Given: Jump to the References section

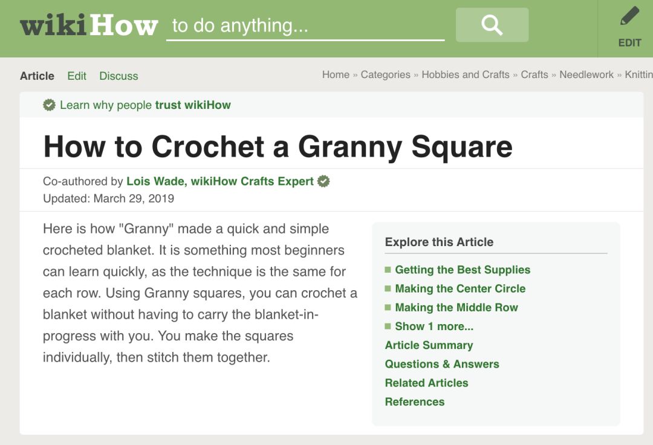Looking at the screenshot, I should 414,401.
